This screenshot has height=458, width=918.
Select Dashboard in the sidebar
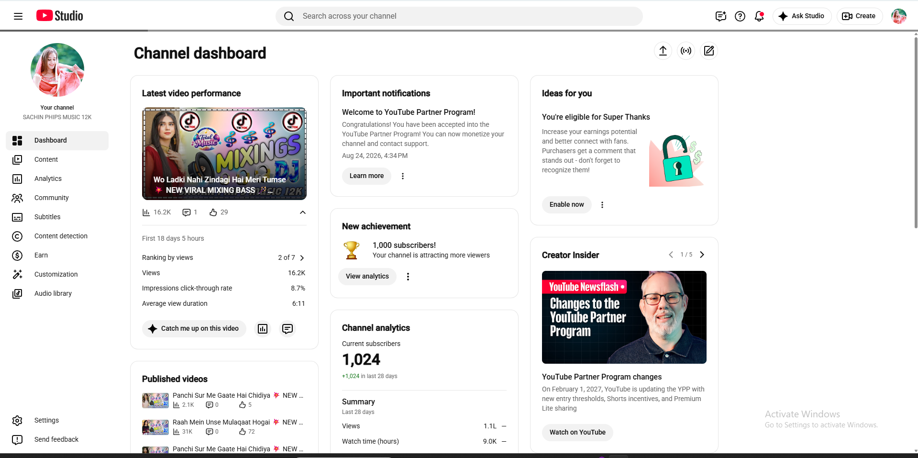coord(57,141)
